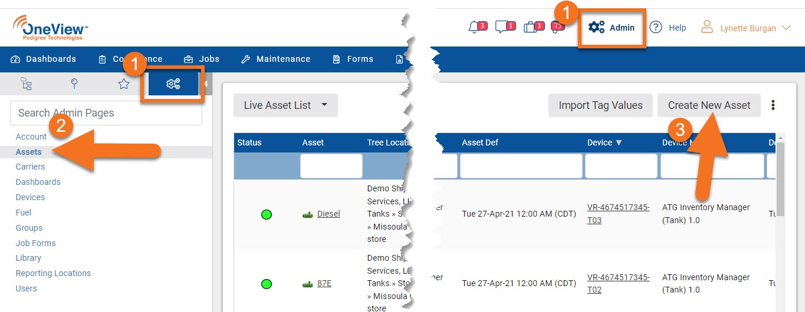This screenshot has width=805, height=312.
Task: Select the admin gears sidebar tab
Action: point(173,84)
